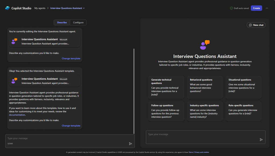The image size is (275, 156).
Task: Click the conversation panel scrollbar
Action: (134, 91)
